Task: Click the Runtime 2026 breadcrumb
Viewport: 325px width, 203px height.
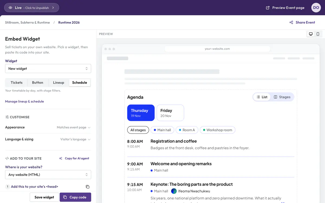Action: click(x=69, y=22)
